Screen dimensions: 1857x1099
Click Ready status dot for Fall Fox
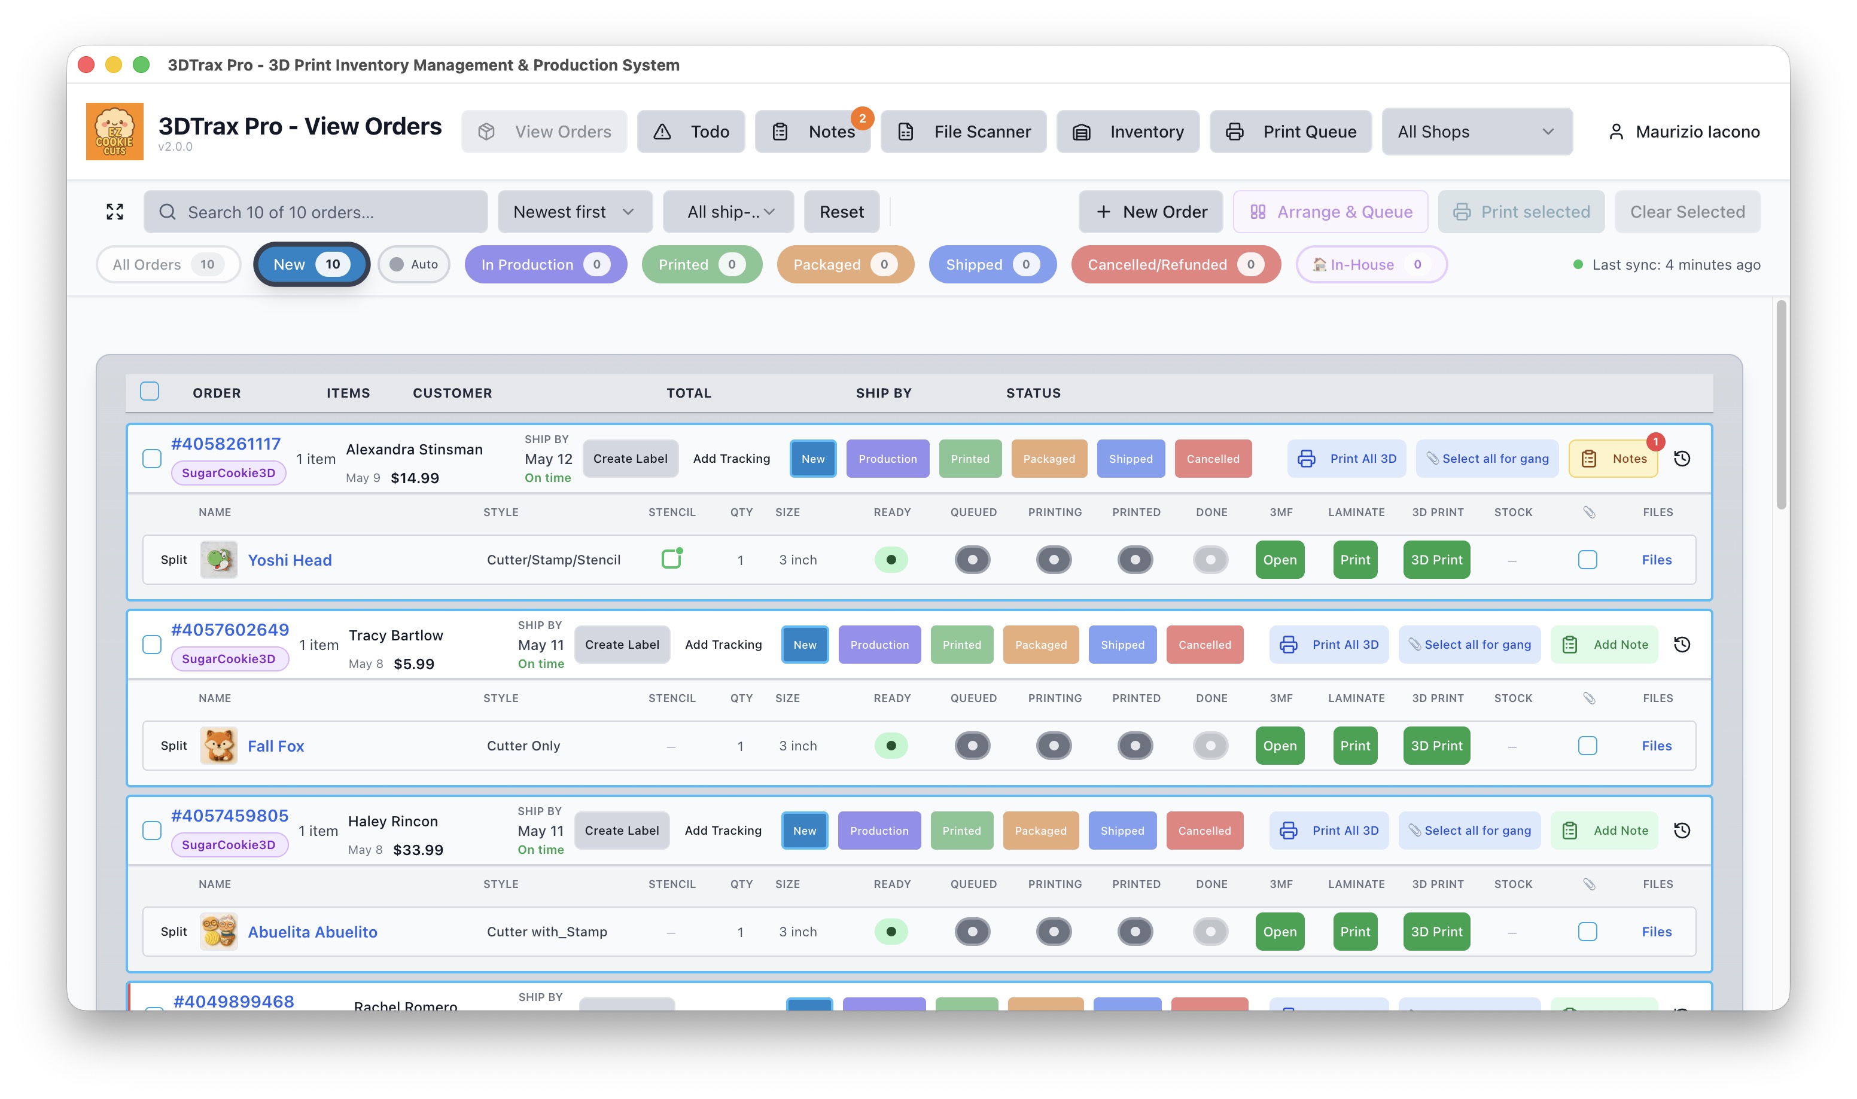pyautogui.click(x=891, y=746)
